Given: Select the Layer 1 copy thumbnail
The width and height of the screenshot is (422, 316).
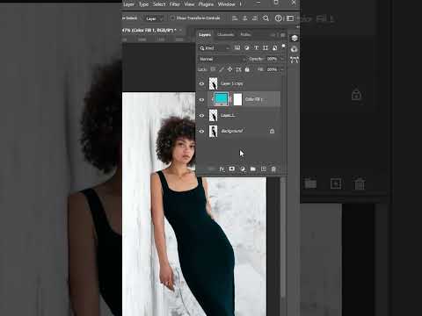Looking at the screenshot, I should [213, 83].
